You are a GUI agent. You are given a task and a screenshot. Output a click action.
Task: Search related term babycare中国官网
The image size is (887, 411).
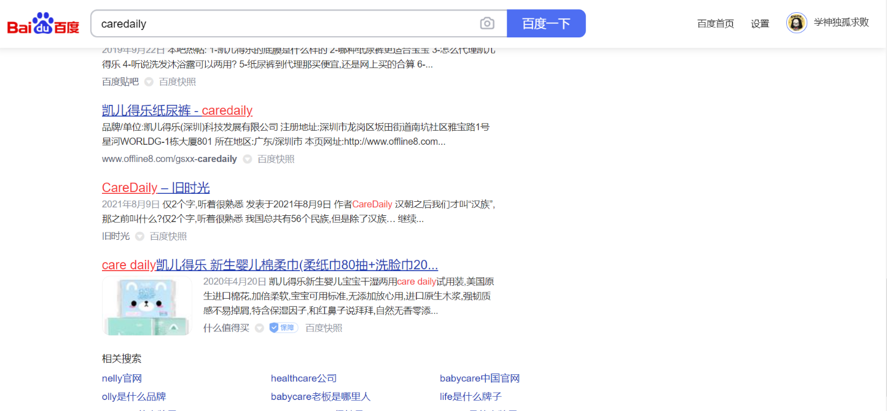(480, 378)
